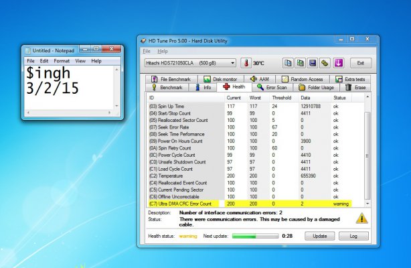
Task: Select the Reallocated Sector Count row
Action: (x=249, y=120)
